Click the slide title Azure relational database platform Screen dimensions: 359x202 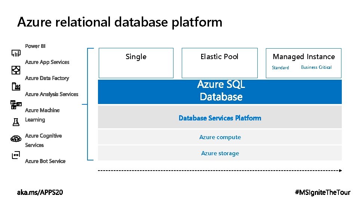120,22
